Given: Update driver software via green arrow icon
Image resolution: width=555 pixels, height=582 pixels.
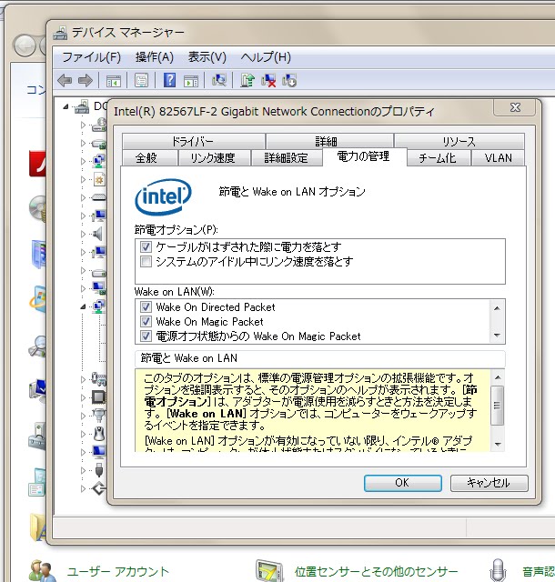Looking at the screenshot, I should [247, 80].
